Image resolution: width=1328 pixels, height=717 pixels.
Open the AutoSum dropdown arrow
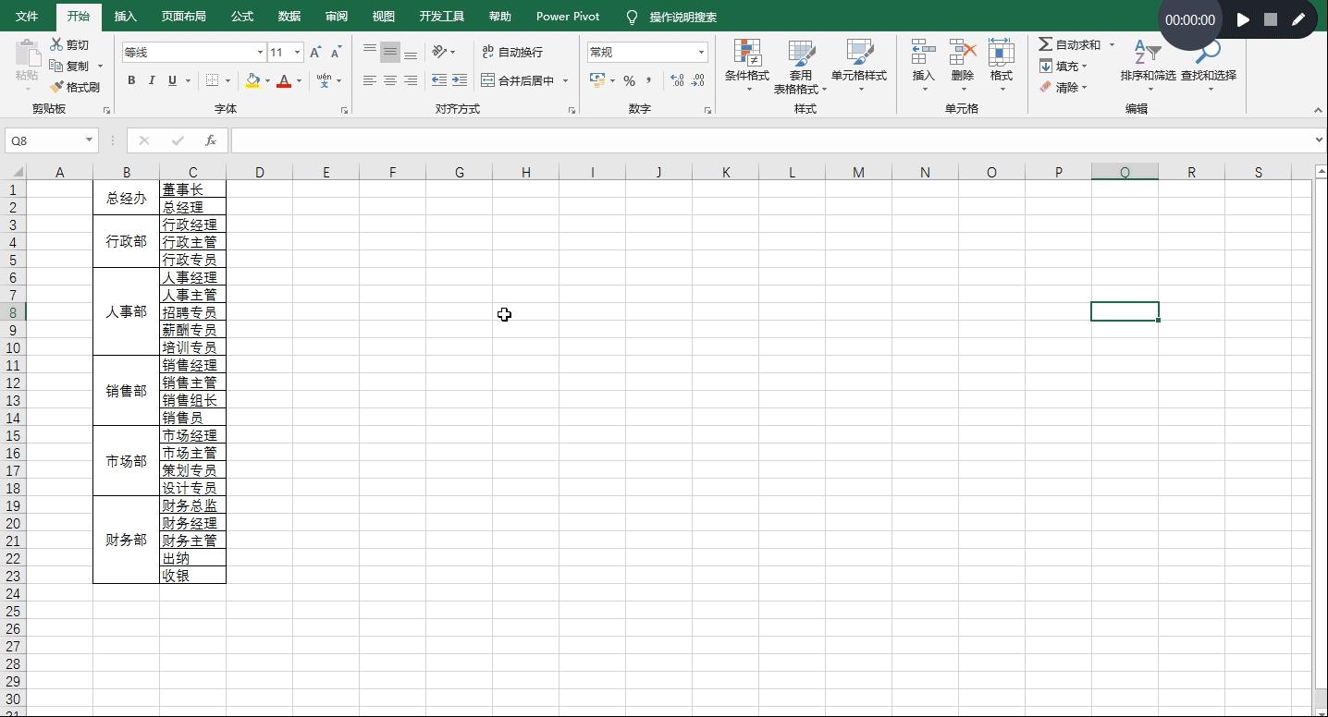(x=1112, y=44)
